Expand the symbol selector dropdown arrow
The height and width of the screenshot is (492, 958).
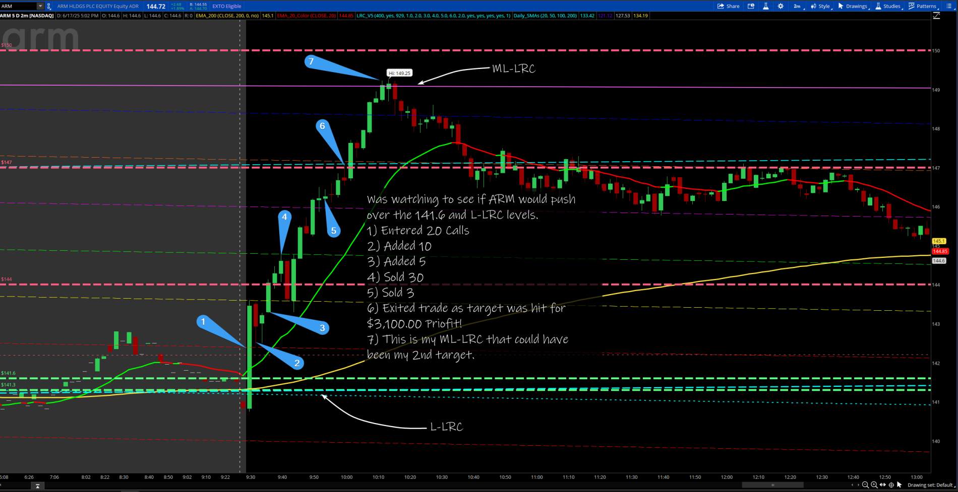(40, 6)
